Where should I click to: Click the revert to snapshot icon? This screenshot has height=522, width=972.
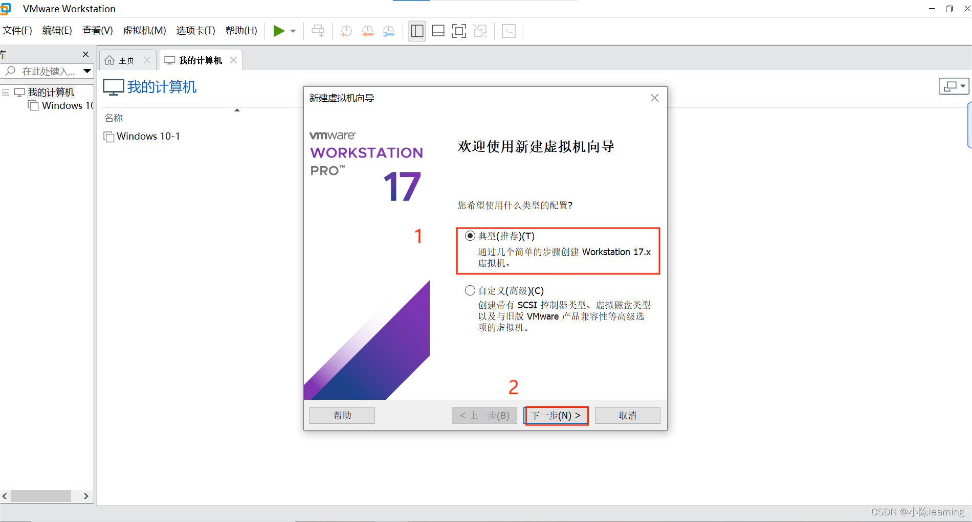point(367,31)
